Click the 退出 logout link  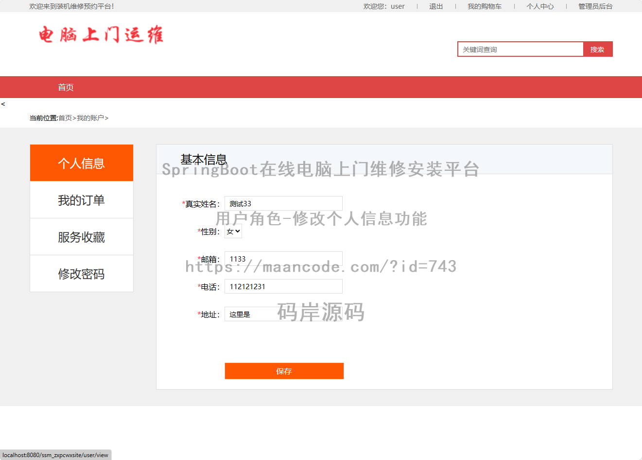pyautogui.click(x=436, y=6)
